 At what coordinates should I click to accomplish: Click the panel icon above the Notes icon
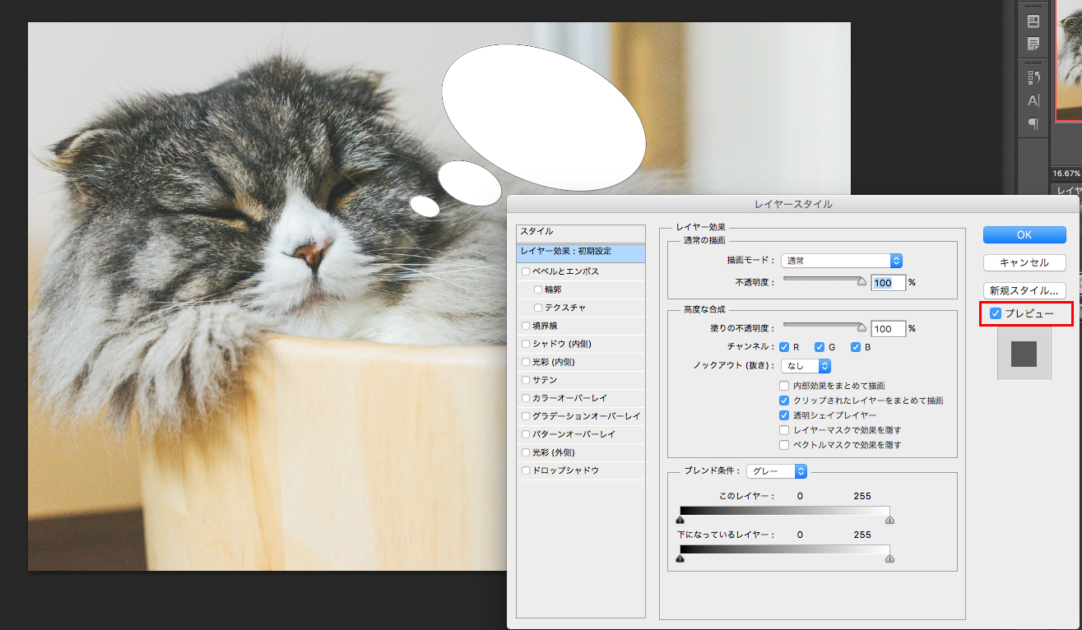pos(1033,21)
